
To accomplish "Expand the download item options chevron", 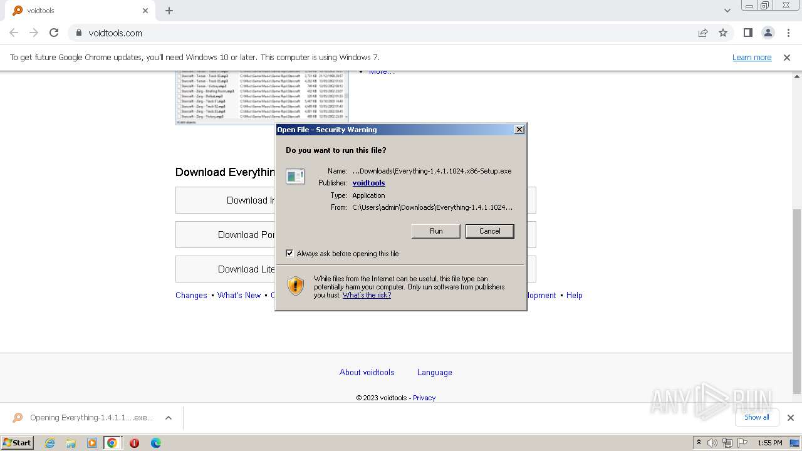I will (168, 418).
